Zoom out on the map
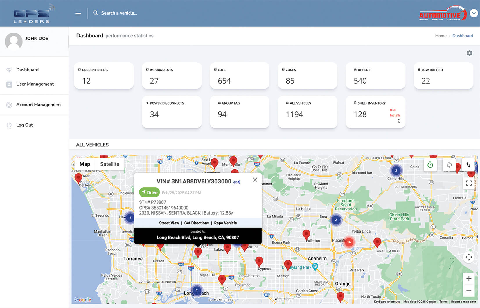The width and height of the screenshot is (480, 308). (x=469, y=291)
